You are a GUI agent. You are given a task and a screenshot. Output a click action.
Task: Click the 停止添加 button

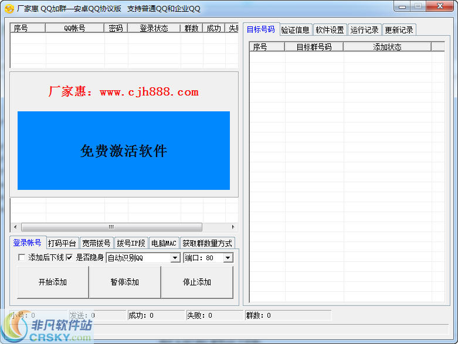pyautogui.click(x=197, y=282)
